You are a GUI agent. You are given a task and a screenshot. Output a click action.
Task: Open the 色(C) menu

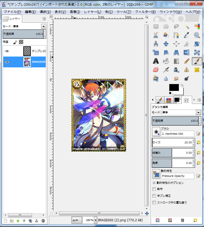click(x=109, y=12)
